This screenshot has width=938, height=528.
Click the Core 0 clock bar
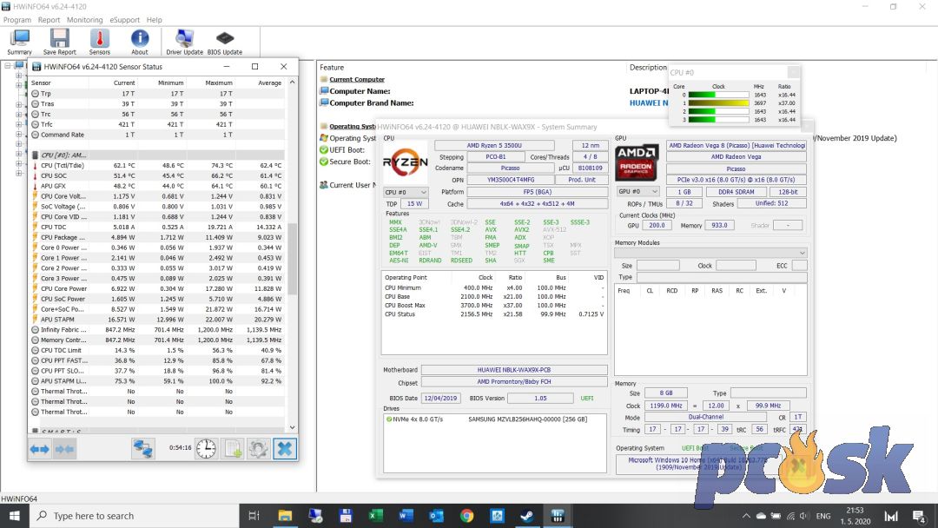click(718, 95)
